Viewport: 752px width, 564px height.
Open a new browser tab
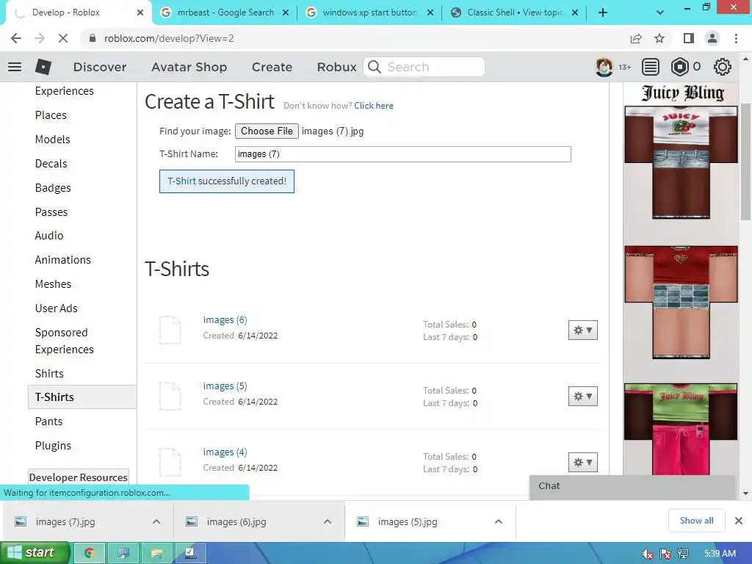(603, 12)
